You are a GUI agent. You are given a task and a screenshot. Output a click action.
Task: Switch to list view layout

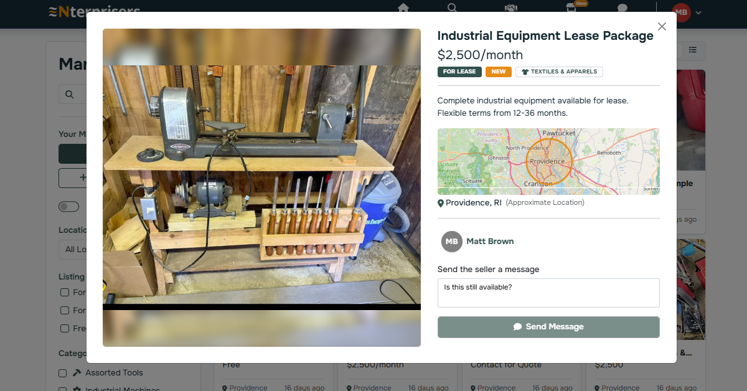click(693, 50)
